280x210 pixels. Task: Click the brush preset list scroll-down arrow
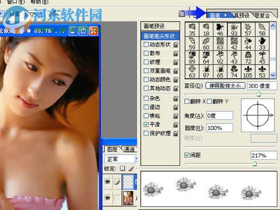click(x=273, y=75)
